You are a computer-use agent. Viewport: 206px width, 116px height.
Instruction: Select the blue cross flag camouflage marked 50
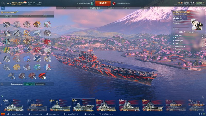click(x=37, y=59)
